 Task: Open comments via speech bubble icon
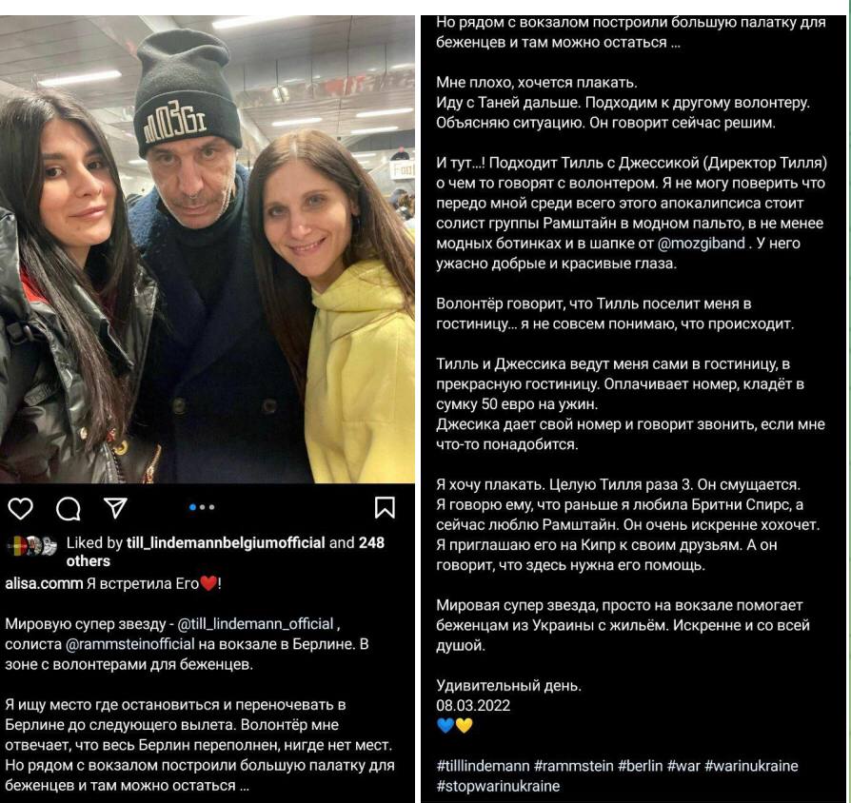69,508
